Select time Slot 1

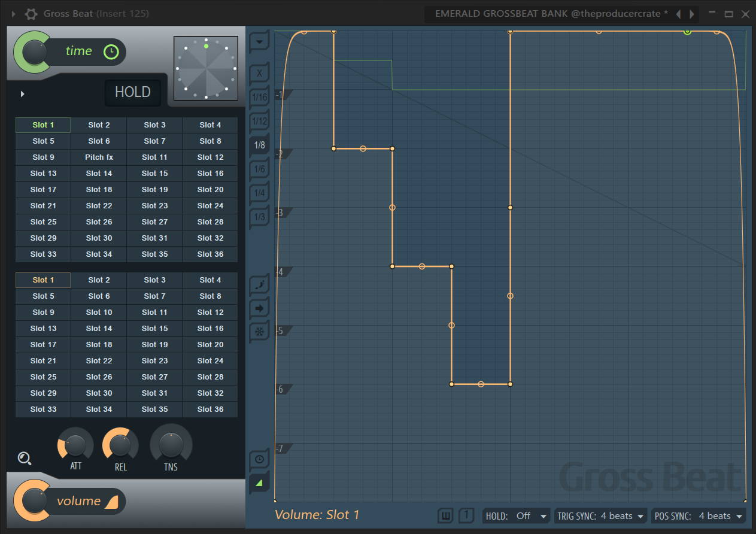(x=43, y=125)
